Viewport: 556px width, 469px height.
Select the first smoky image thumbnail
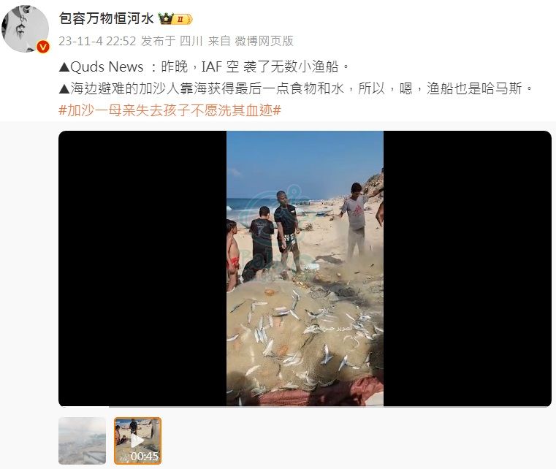(83, 441)
